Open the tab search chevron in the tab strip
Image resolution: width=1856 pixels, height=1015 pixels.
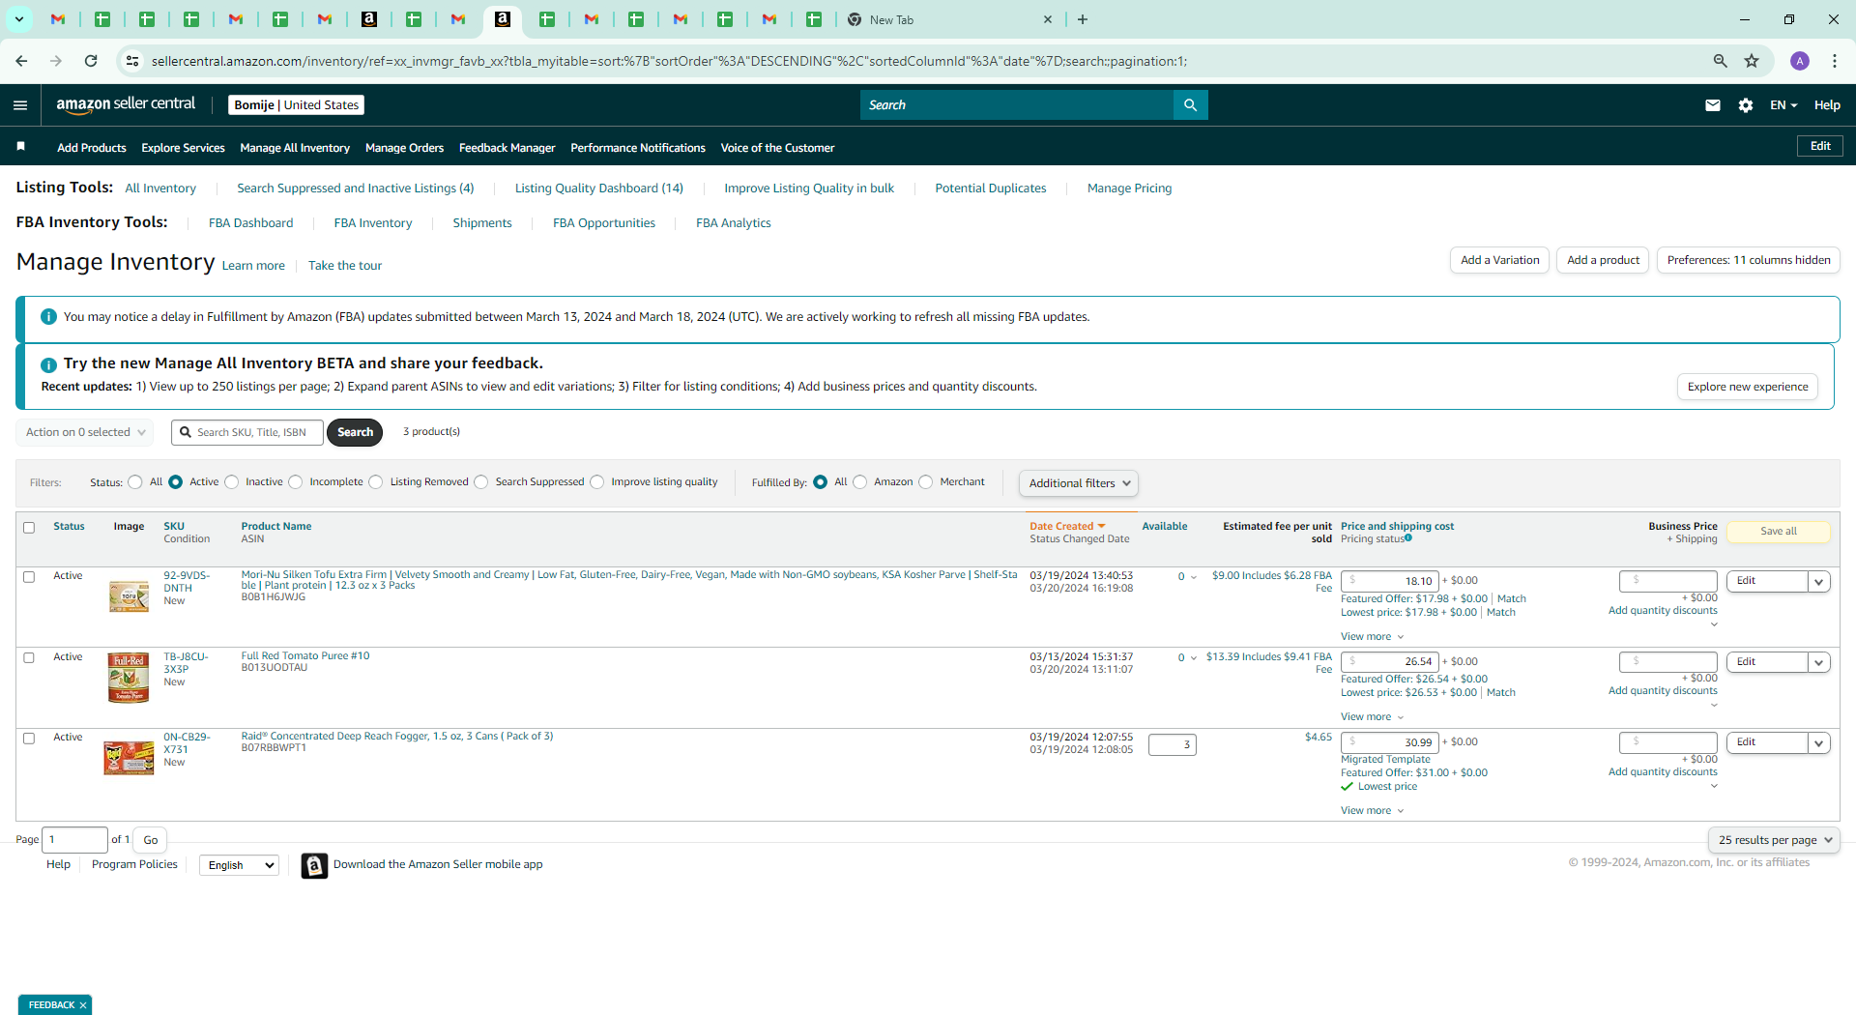[19, 19]
